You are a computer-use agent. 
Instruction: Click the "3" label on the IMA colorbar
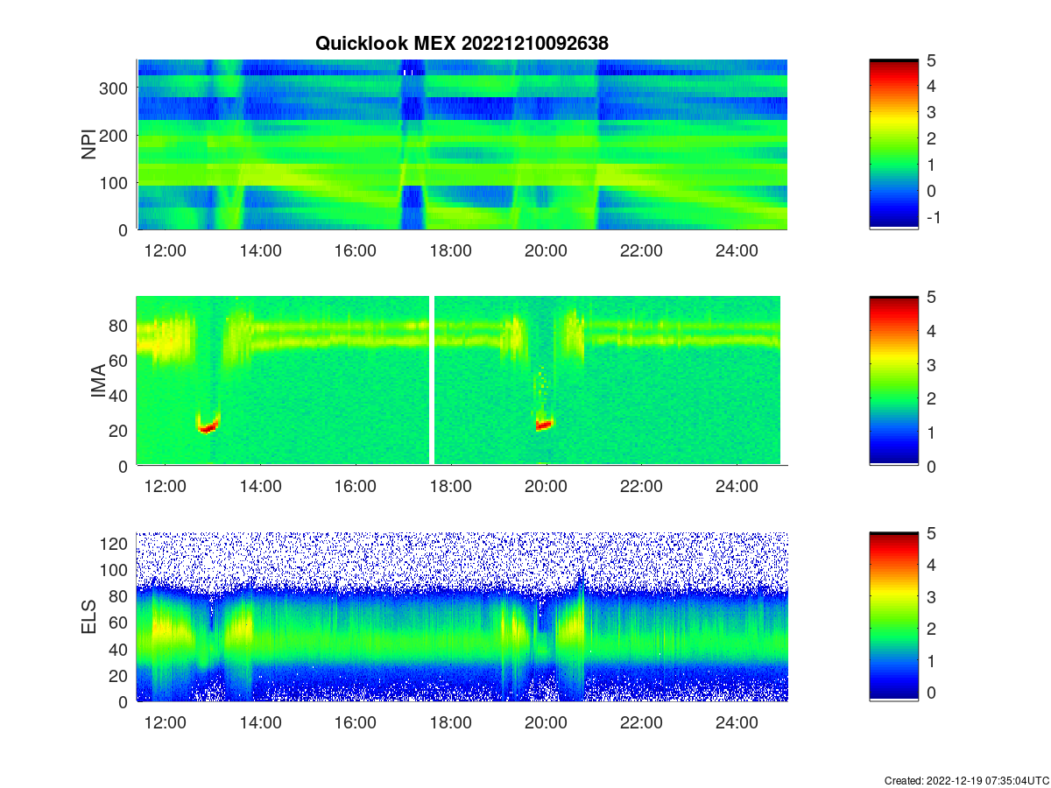click(x=930, y=364)
